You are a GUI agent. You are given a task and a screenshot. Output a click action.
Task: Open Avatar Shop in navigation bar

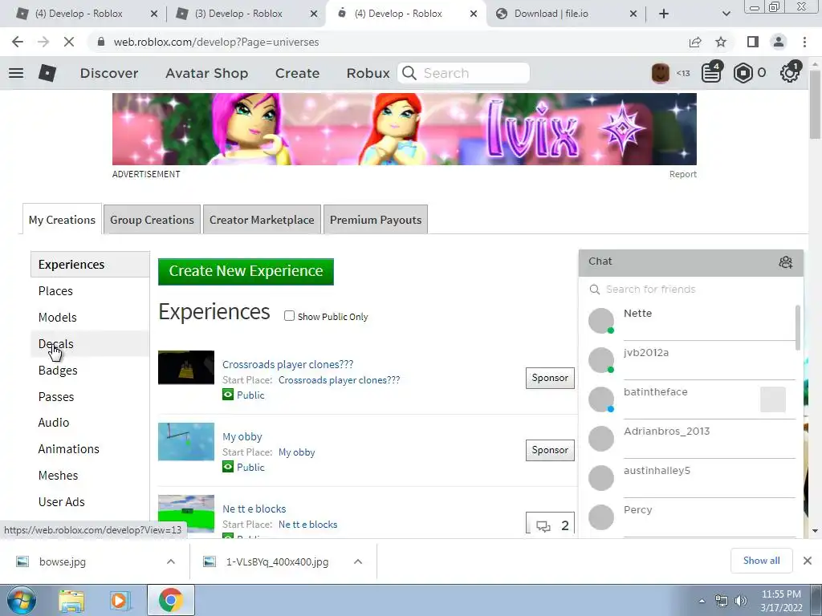(x=206, y=73)
